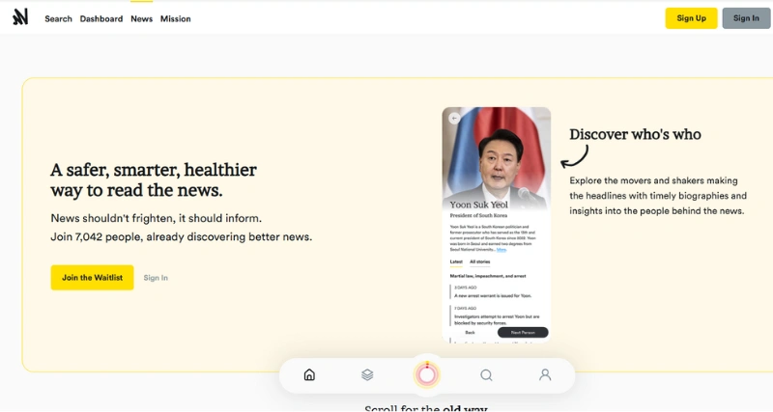Click 'News shouldn't frighten, it should inform' text
The image size is (773, 412).
tap(156, 218)
